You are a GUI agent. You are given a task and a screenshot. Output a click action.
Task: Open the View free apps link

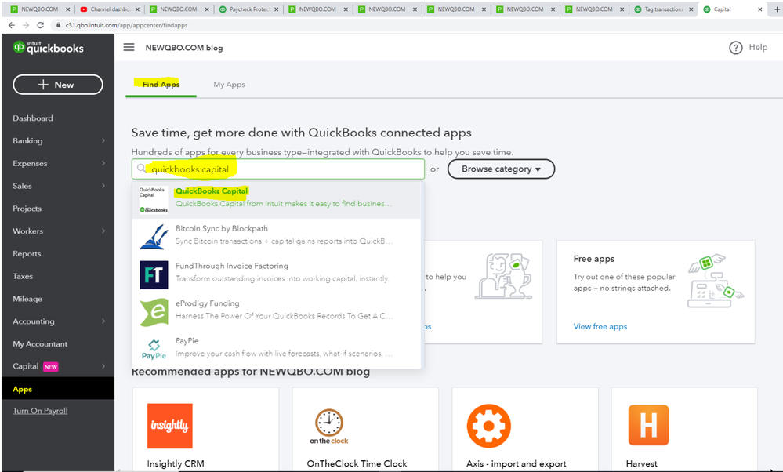(x=600, y=326)
